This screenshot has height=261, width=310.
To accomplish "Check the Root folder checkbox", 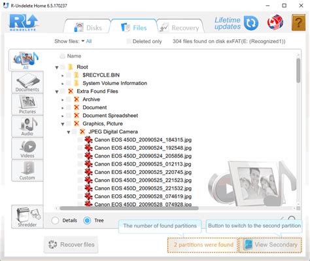I will pyautogui.click(x=63, y=67).
